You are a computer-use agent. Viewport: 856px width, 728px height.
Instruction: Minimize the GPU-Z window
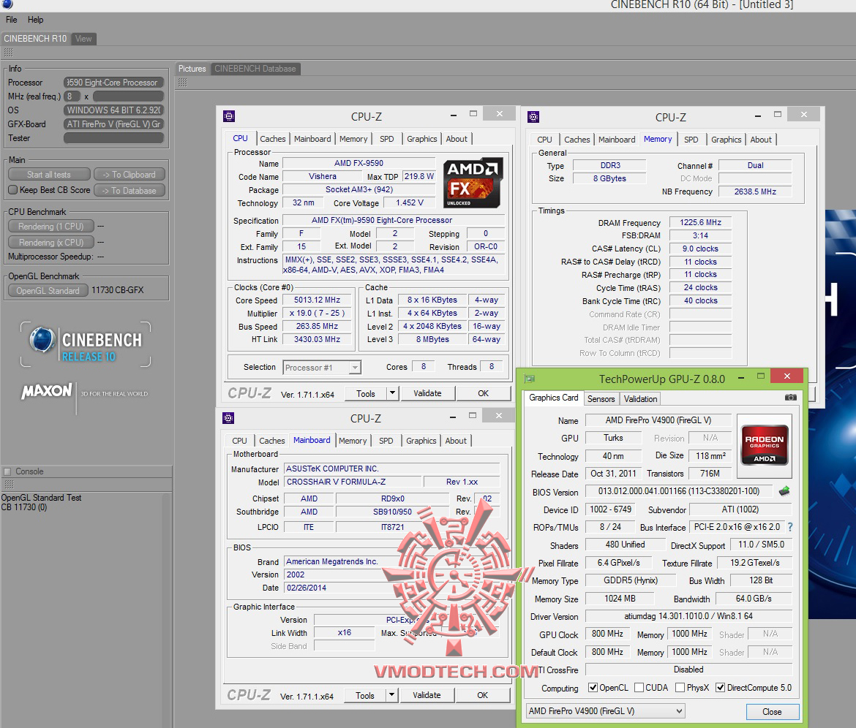point(741,377)
